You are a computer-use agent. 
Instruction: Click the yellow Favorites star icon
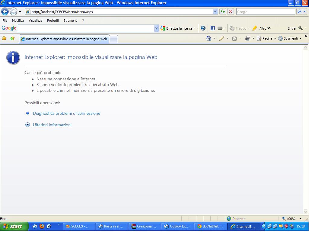tap(4, 38)
